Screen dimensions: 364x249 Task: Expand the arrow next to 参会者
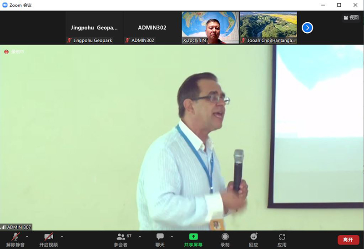(140, 236)
